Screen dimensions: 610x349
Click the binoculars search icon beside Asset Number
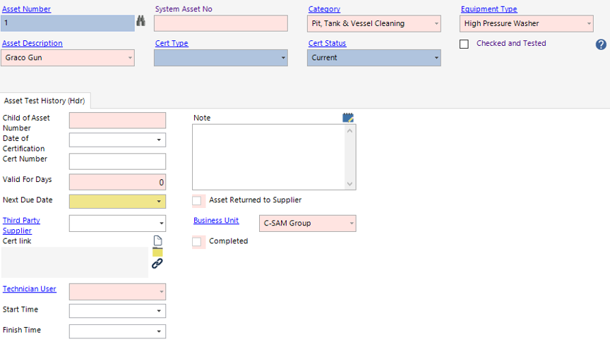[140, 21]
